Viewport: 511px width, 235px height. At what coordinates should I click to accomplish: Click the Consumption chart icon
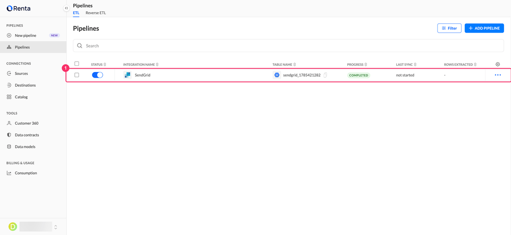tap(9, 173)
